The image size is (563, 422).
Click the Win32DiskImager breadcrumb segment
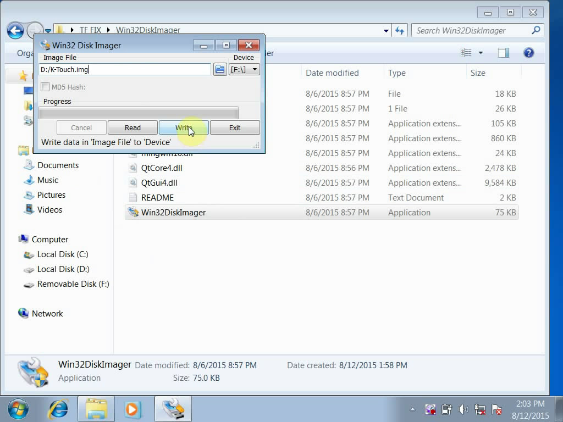(148, 30)
